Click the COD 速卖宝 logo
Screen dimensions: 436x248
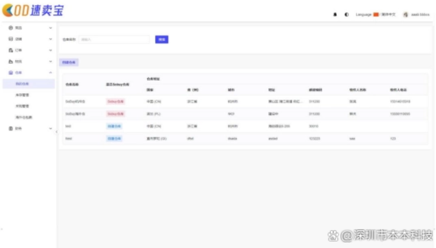tap(33, 11)
